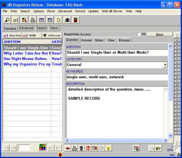Click the save record diskette icon
Viewport: 182px width, 158px height.
pos(95,148)
